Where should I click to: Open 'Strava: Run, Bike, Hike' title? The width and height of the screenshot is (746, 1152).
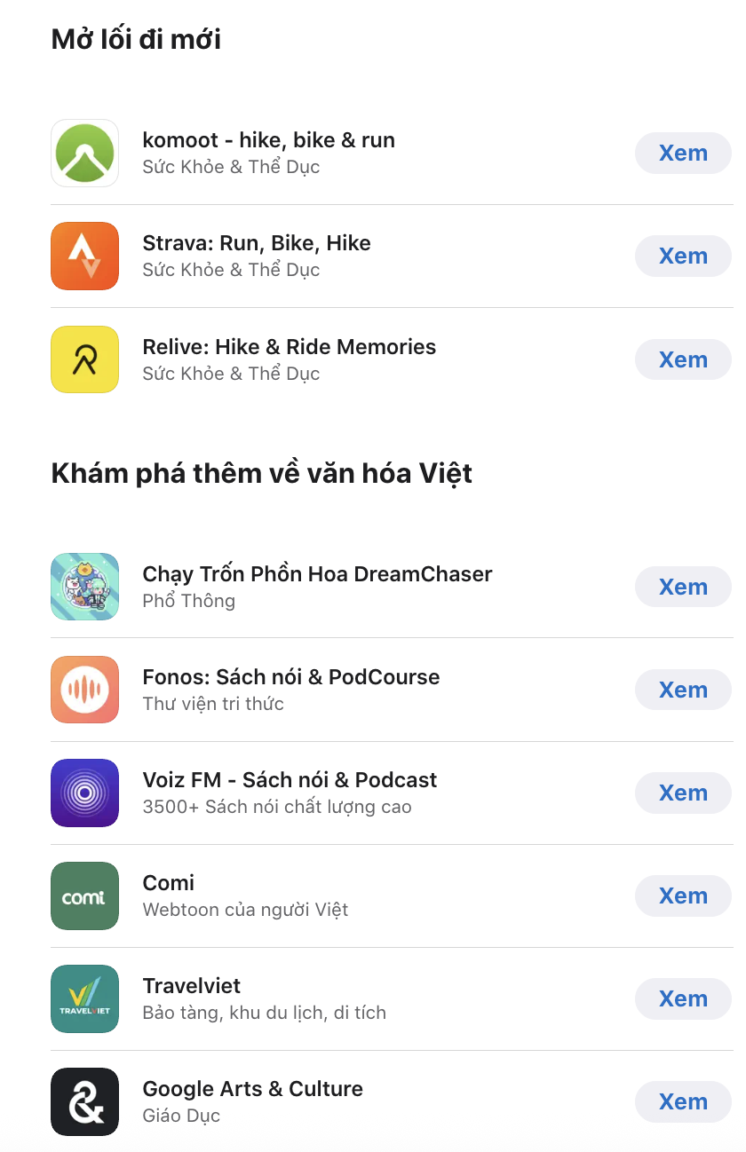coord(256,243)
